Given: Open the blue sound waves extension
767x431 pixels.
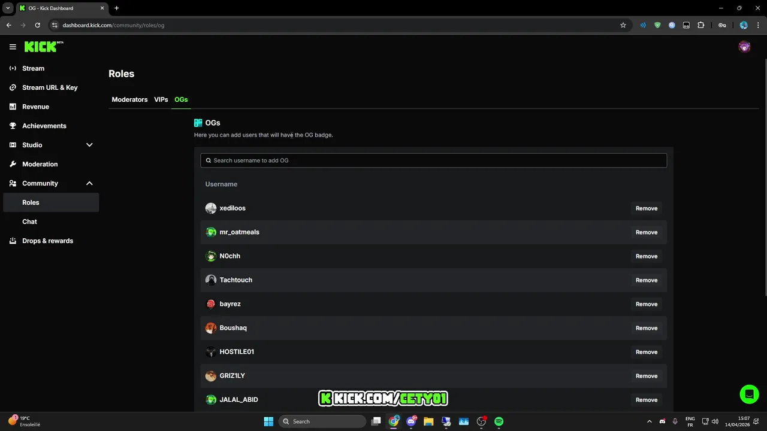Looking at the screenshot, I should click(x=643, y=25).
